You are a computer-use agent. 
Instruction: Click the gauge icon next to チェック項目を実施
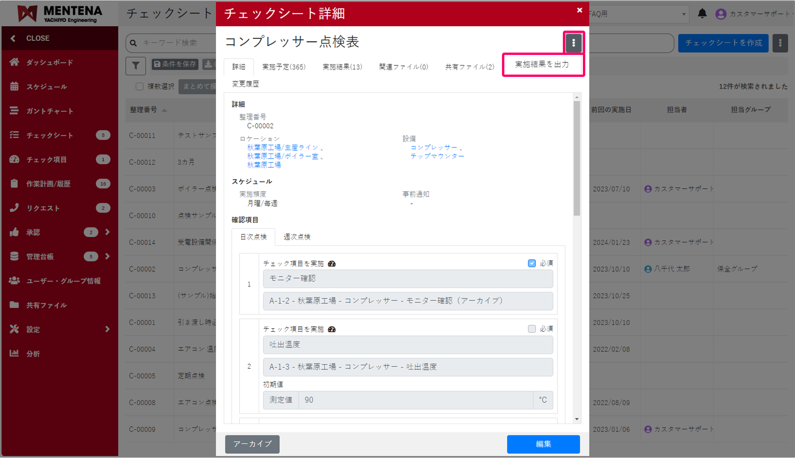332,263
